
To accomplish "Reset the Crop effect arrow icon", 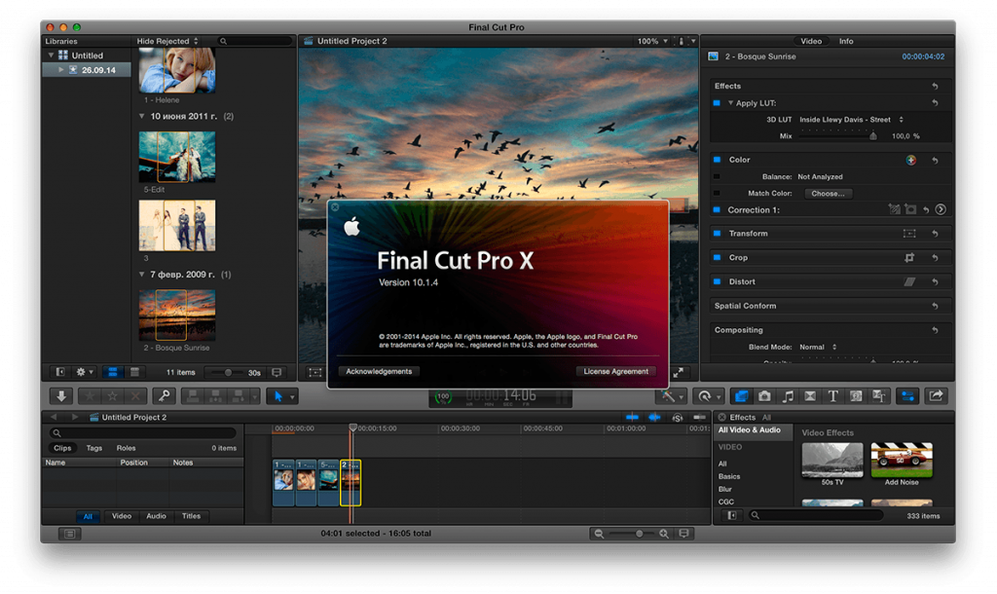I will point(935,258).
